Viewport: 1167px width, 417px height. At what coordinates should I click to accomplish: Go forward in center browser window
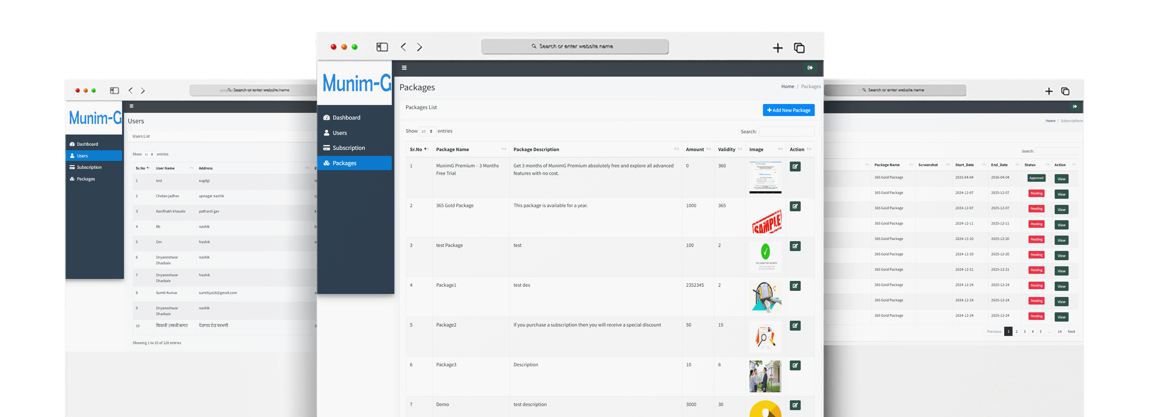click(x=420, y=47)
